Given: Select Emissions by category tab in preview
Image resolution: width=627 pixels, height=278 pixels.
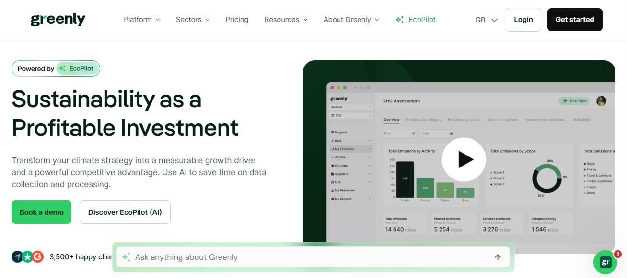Looking at the screenshot, I should pos(423,120).
